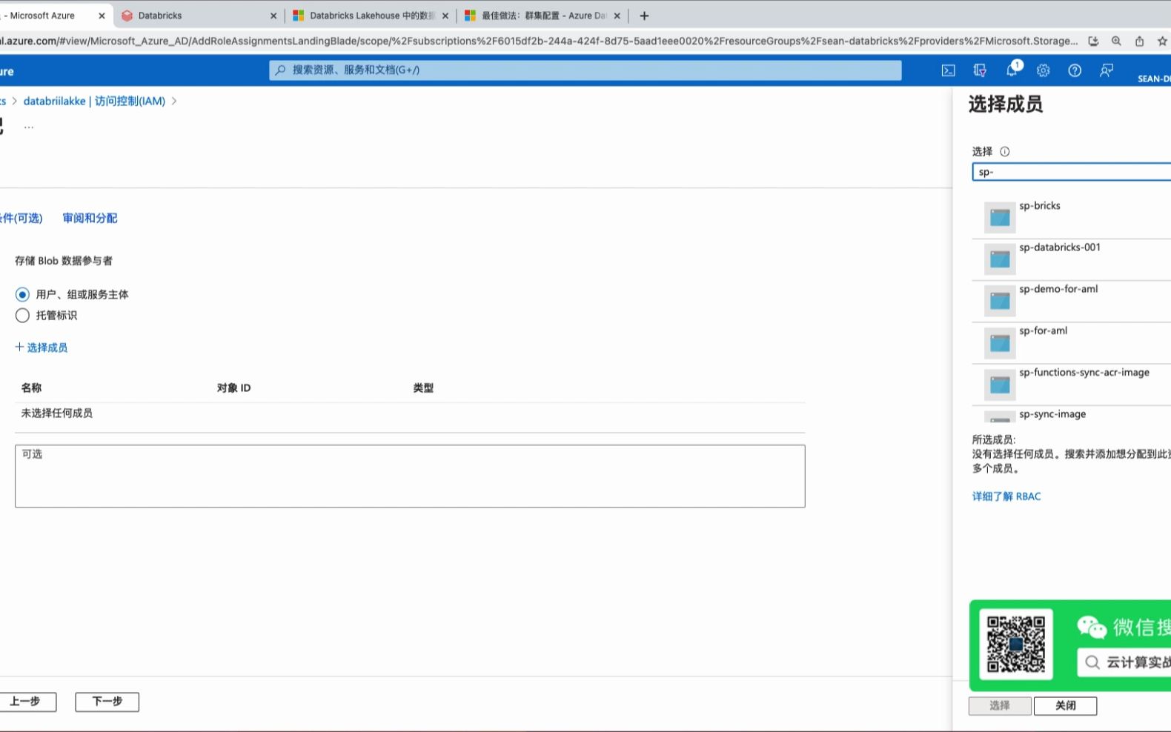Click the browser zoom magnifier icon
This screenshot has width=1171, height=732.
coord(1116,41)
